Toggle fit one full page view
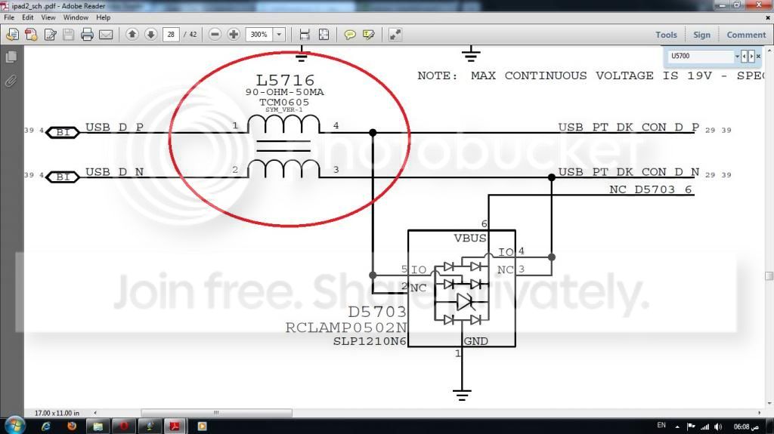 coord(324,35)
